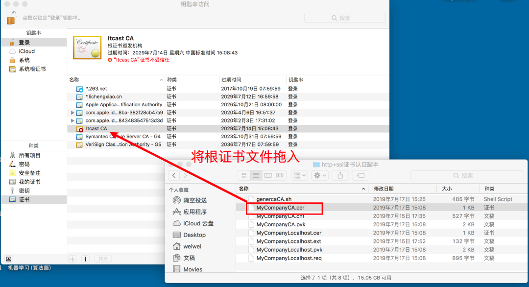This screenshot has width=529, height=287.
Task: Open iCloud 云盘 in Finder sidebar
Action: pos(193,223)
